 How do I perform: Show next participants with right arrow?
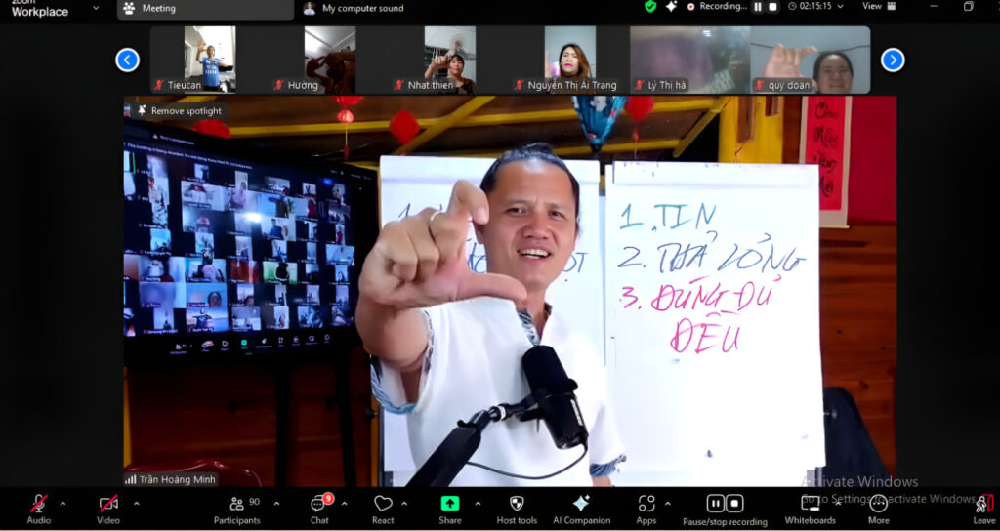point(893,60)
